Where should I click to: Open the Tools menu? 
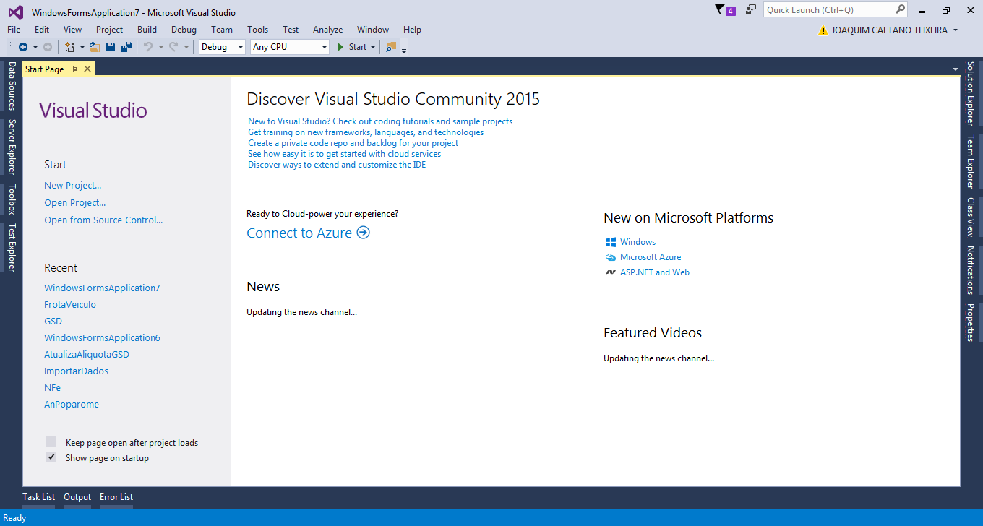tap(257, 30)
